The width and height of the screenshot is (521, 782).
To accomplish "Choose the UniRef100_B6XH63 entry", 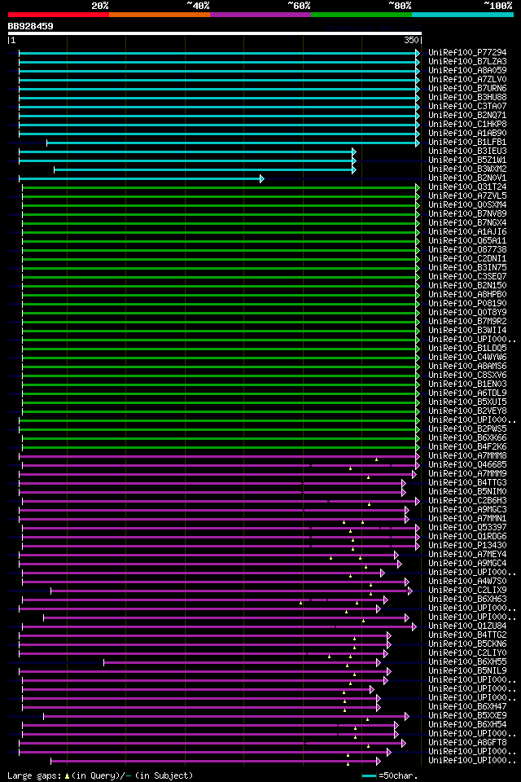I will pyautogui.click(x=467, y=600).
